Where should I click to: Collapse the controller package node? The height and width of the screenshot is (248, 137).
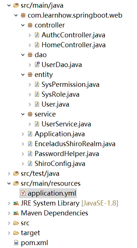click(x=23, y=25)
